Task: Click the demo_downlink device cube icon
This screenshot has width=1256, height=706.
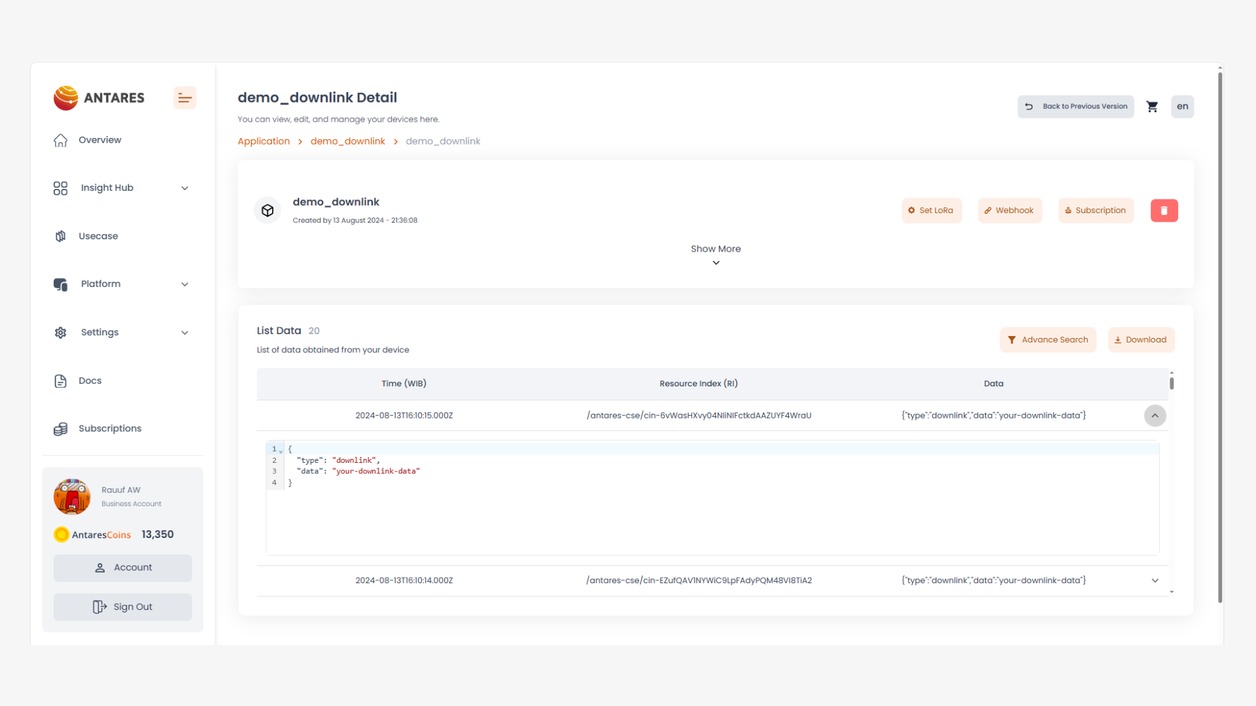Action: (x=268, y=210)
